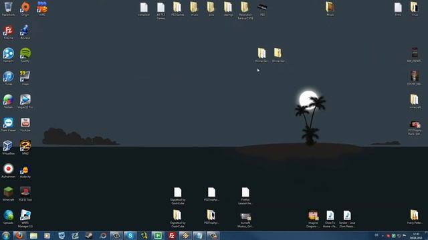Screen dimensions: 428x240
Task: Select the Imagine Dragons media file
Action: point(313,219)
